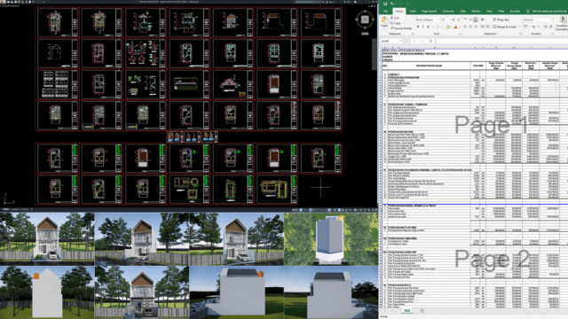Viewport: 568px width, 319px height.
Task: Activate the Format Painter
Action: [401, 27]
